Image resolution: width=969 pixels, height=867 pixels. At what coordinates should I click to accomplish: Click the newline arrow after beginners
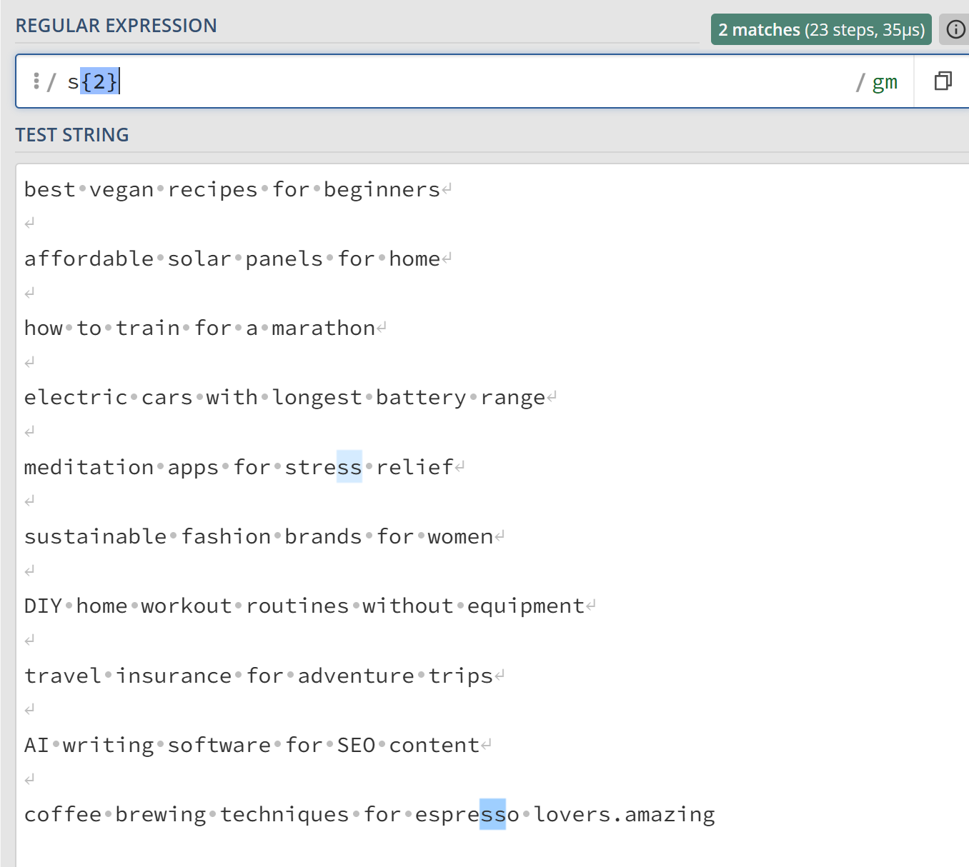pos(447,187)
